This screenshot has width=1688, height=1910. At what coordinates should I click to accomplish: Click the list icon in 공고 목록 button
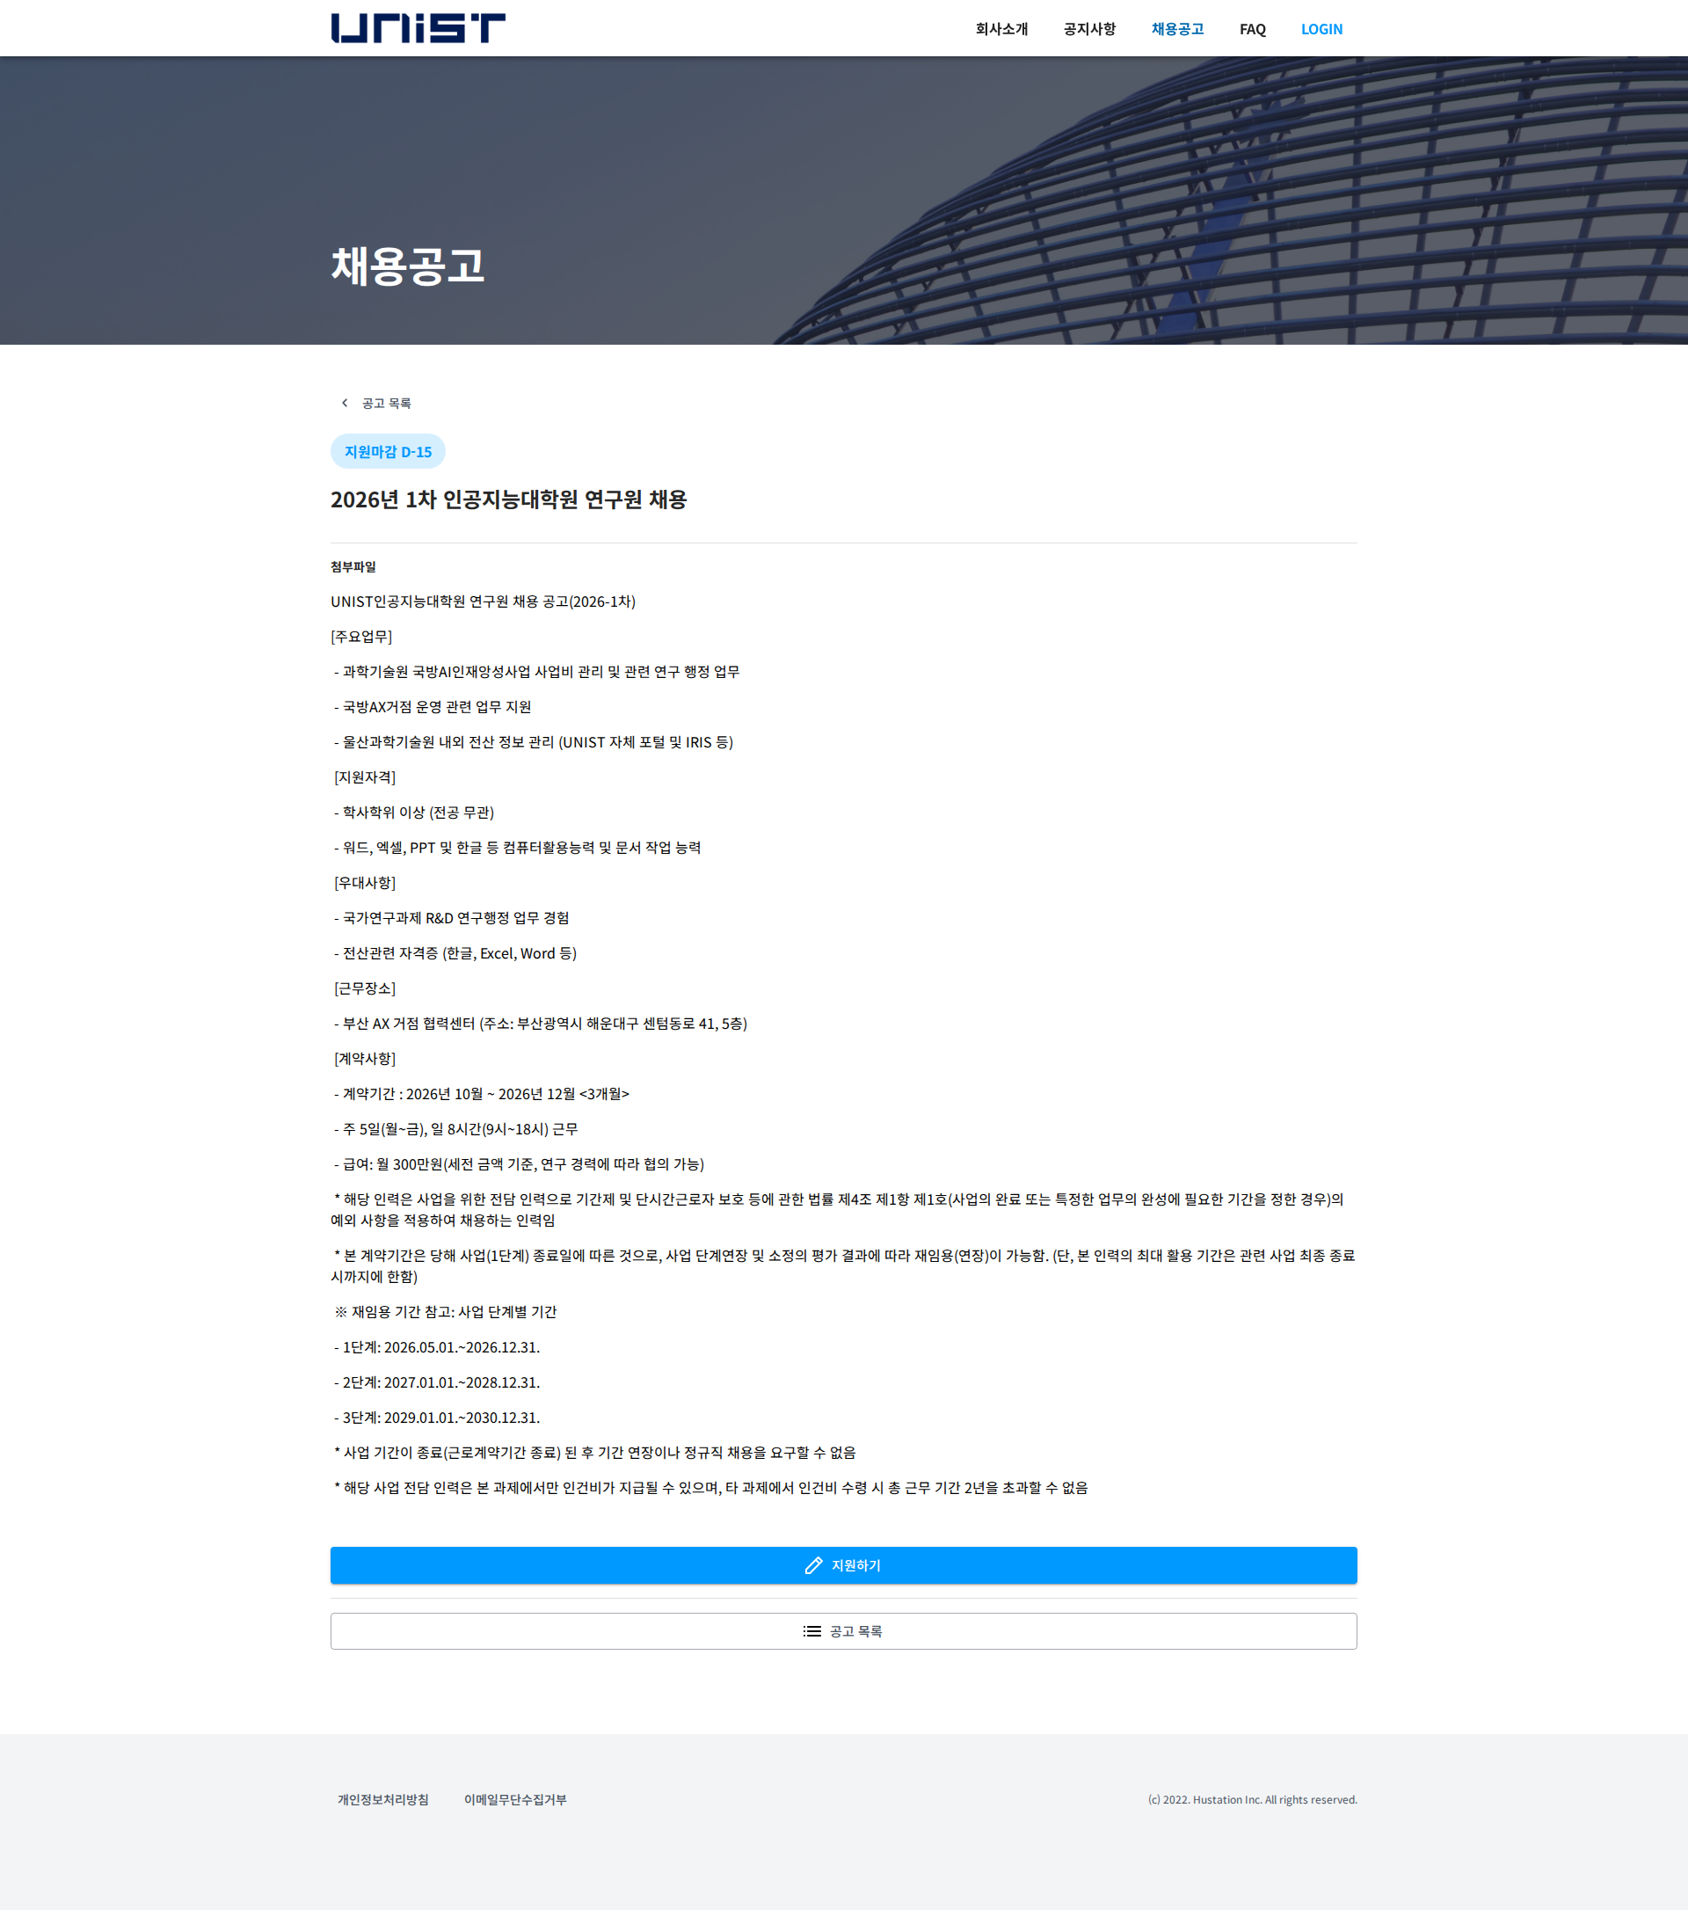pyautogui.click(x=811, y=1631)
